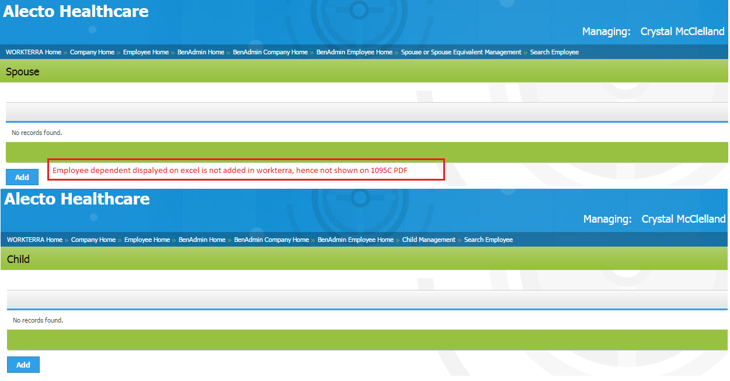Open BenAdmin Home in the Spouse breadcrumb
The width and height of the screenshot is (730, 381).
(x=201, y=52)
